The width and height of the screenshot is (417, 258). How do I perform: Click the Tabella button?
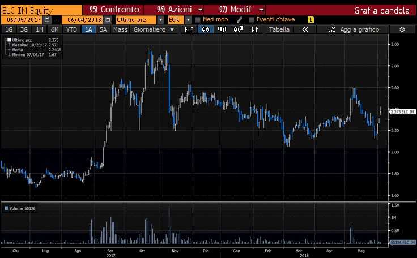(x=279, y=29)
